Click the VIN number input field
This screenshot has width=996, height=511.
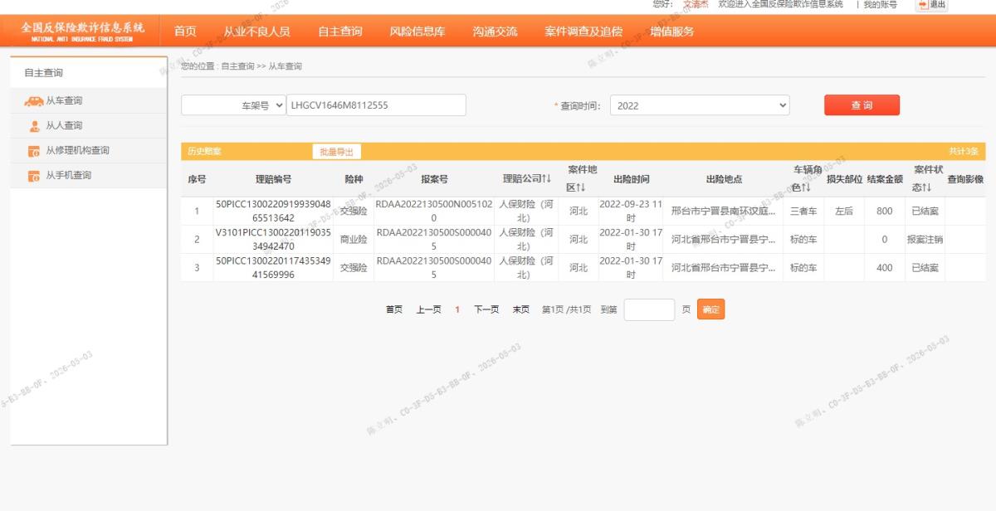point(376,105)
